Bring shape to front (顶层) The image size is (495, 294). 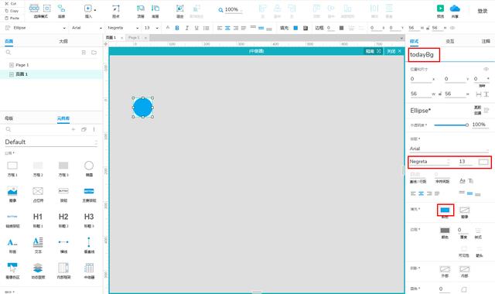pos(141,9)
